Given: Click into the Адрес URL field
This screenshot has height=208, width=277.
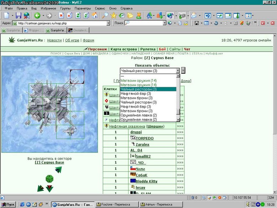Looking at the screenshot, I should pos(62,23).
